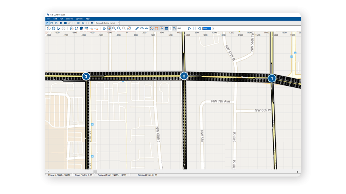The image size is (346, 194).
Task: Click the printer icon
Action: (x=63, y=28)
